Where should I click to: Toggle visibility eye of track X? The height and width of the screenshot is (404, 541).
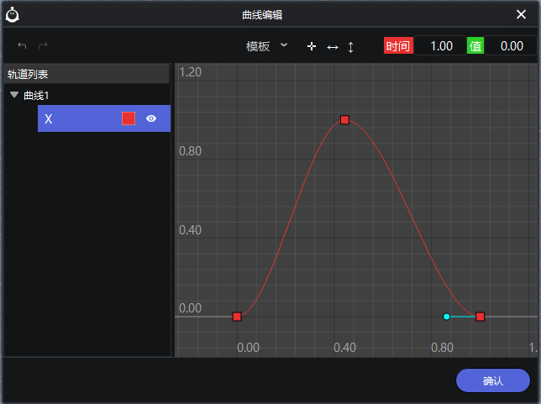tap(151, 119)
